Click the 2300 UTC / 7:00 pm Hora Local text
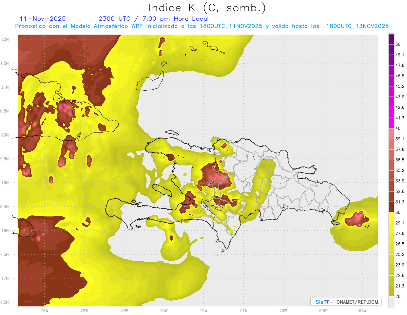Viewport: 407px width, 315px height. tap(154, 19)
